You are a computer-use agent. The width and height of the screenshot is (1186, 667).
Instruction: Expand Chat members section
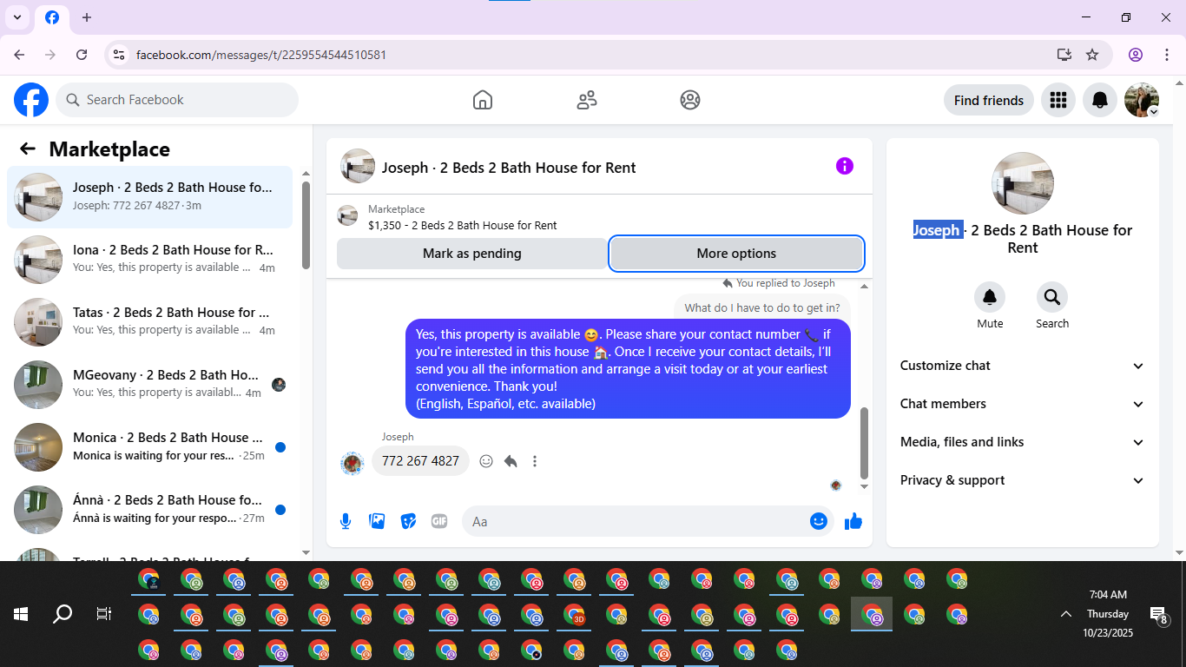pos(1023,404)
